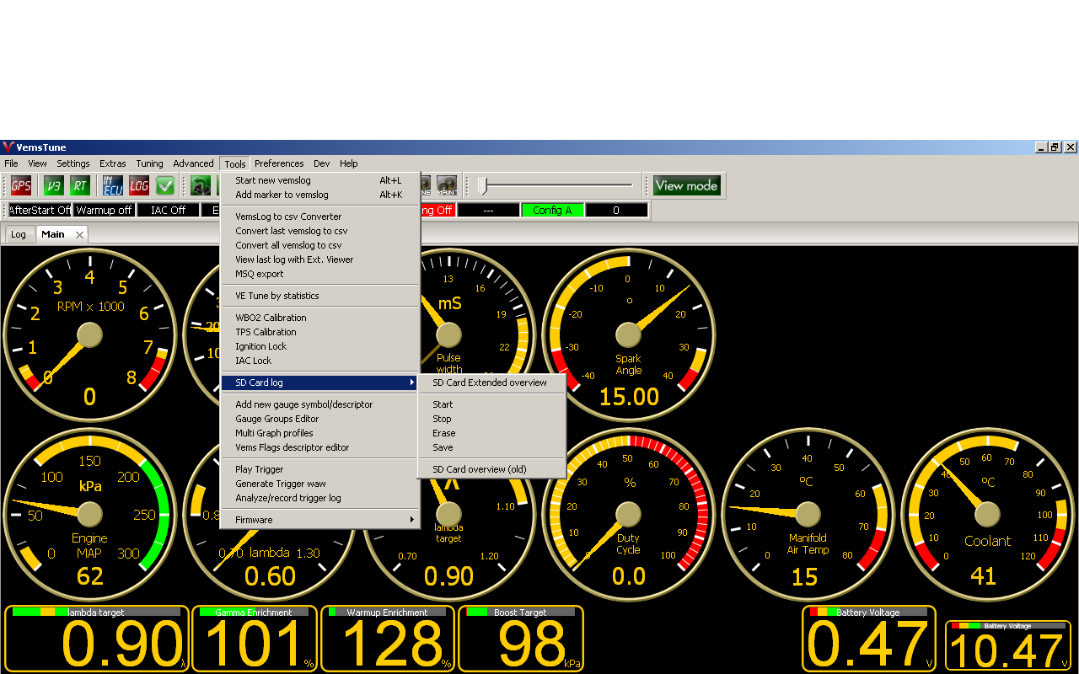Select Play Trigger

(320, 469)
